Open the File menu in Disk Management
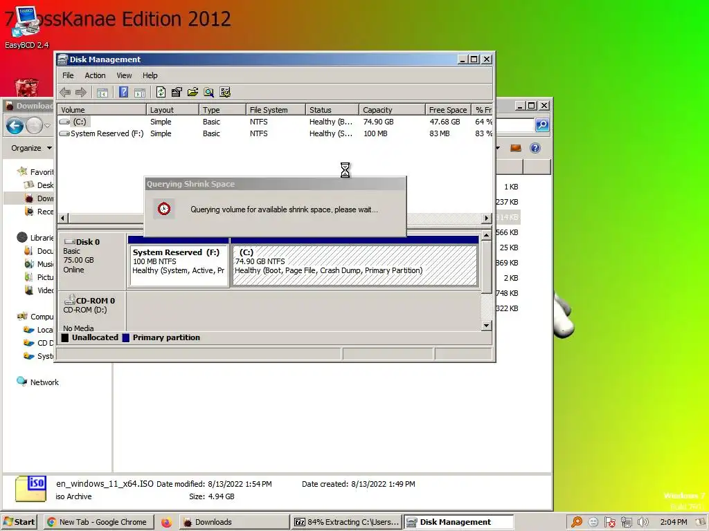The image size is (709, 531). point(68,75)
